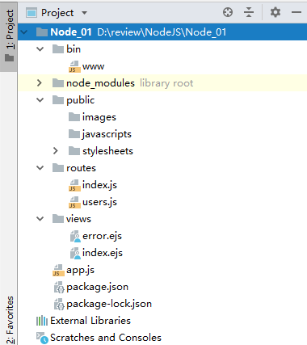307x345 pixels.
Task: Click the JS file icon beside www
Action: pos(74,66)
